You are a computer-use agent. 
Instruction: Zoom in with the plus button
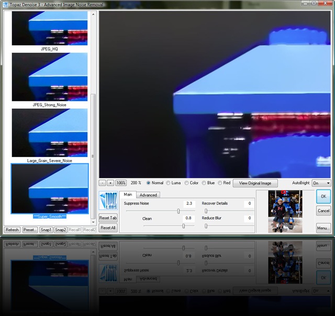[110, 183]
